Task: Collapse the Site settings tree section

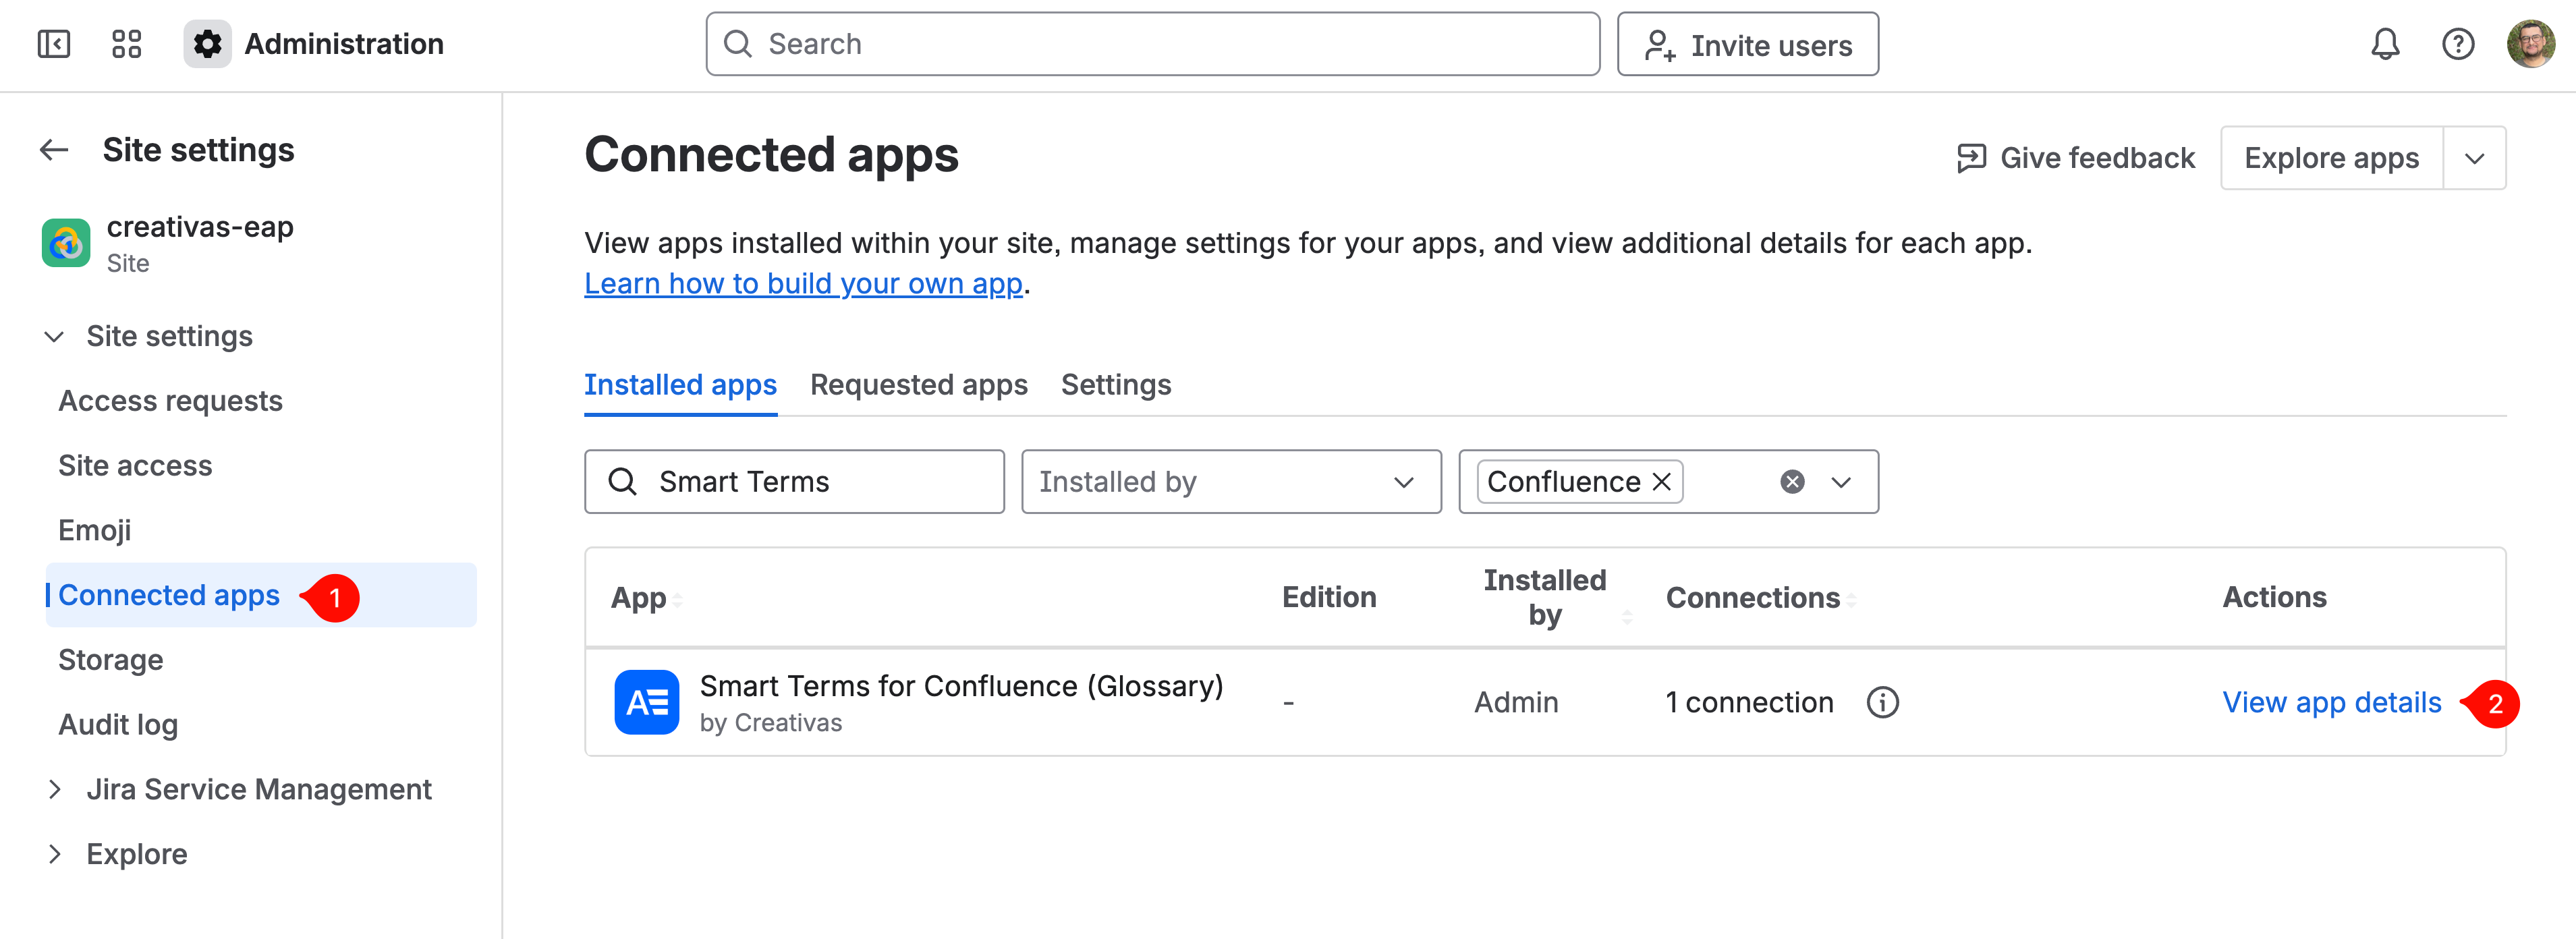Action: [x=55, y=337]
